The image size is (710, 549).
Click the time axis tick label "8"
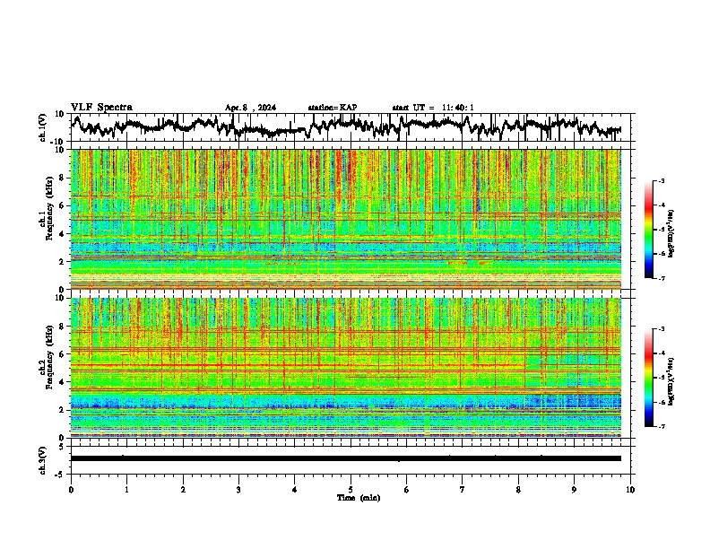tap(518, 490)
